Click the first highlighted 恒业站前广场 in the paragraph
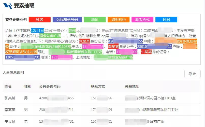205x127 pixels. pyautogui.click(x=50, y=36)
